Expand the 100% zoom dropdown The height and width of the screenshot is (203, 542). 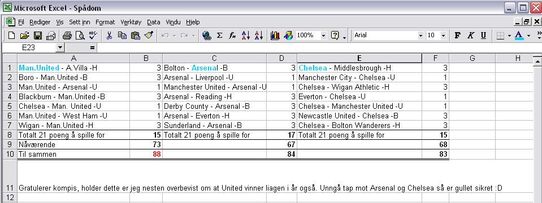click(323, 35)
